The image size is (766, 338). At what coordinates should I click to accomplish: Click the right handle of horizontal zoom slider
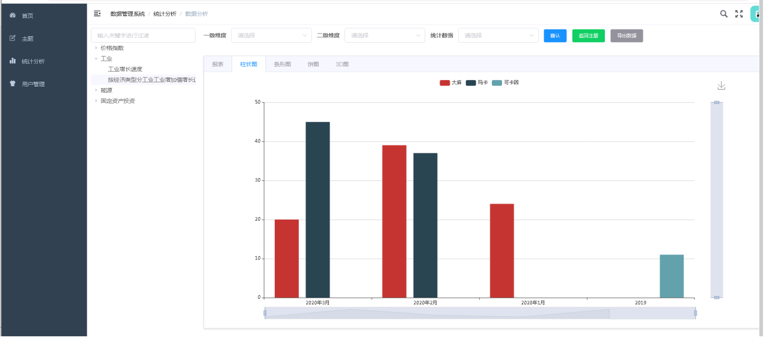click(x=696, y=313)
